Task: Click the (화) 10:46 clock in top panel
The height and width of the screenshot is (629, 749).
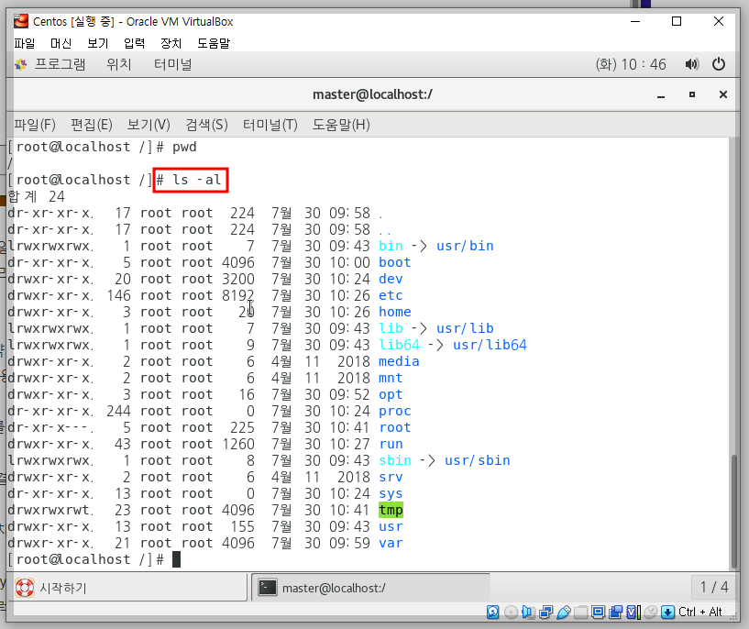Action: [x=631, y=64]
